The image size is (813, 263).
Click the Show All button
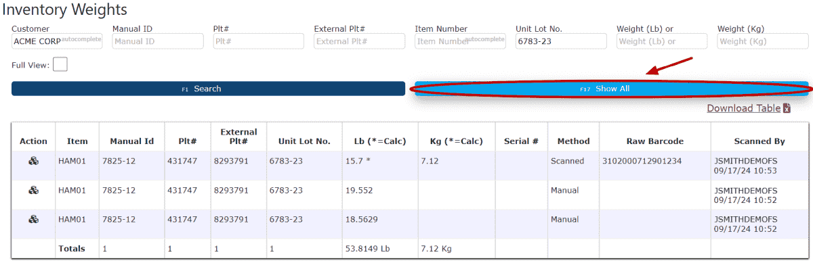[x=612, y=89]
